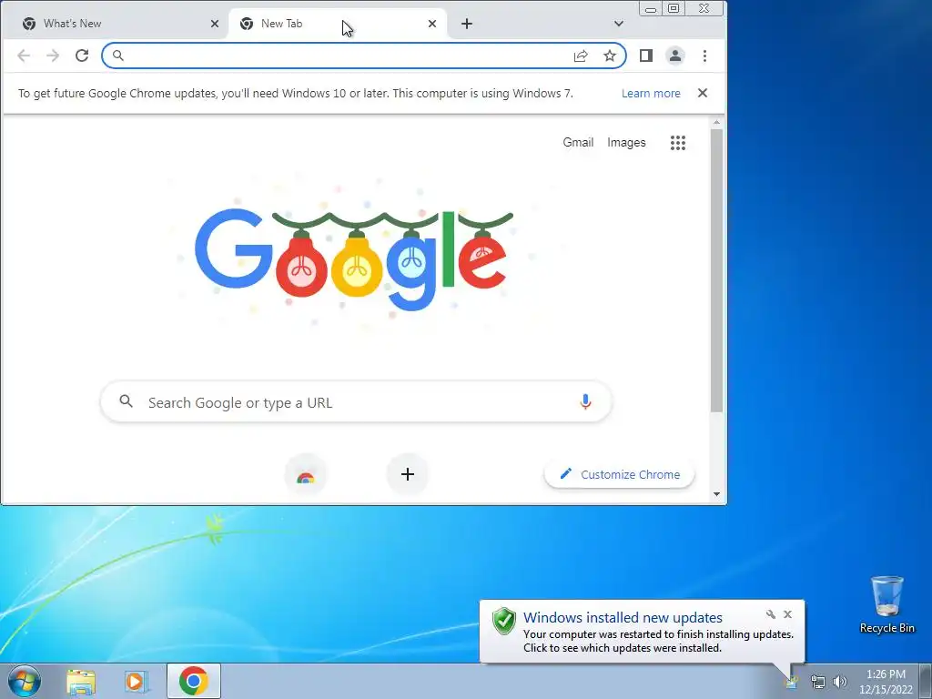
Task: Click Windows installed new updates notification
Action: [x=642, y=632]
